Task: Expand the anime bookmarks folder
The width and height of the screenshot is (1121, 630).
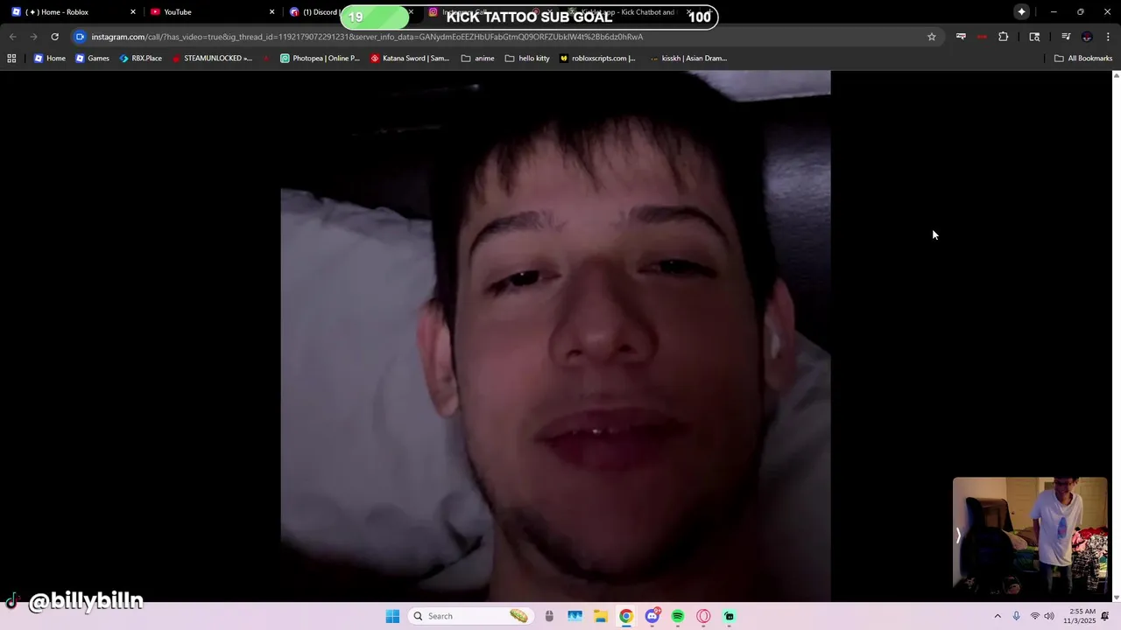Action: [x=478, y=59]
